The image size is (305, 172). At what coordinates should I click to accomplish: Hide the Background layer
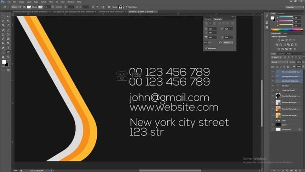click(x=273, y=129)
